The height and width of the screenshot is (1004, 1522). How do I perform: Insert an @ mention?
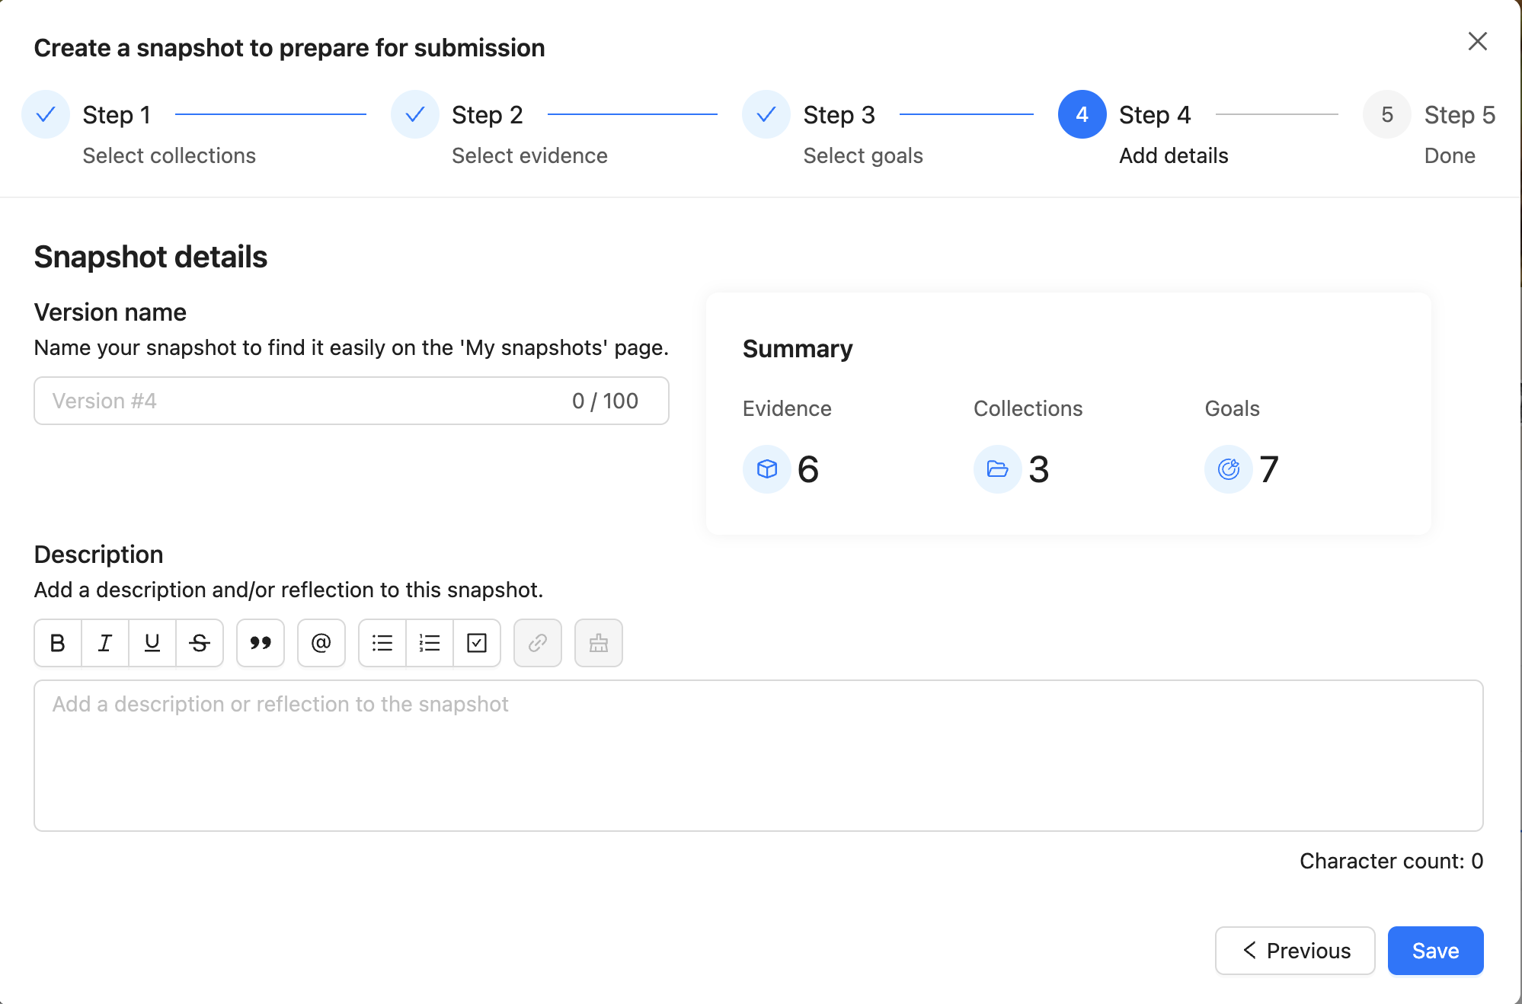click(321, 643)
